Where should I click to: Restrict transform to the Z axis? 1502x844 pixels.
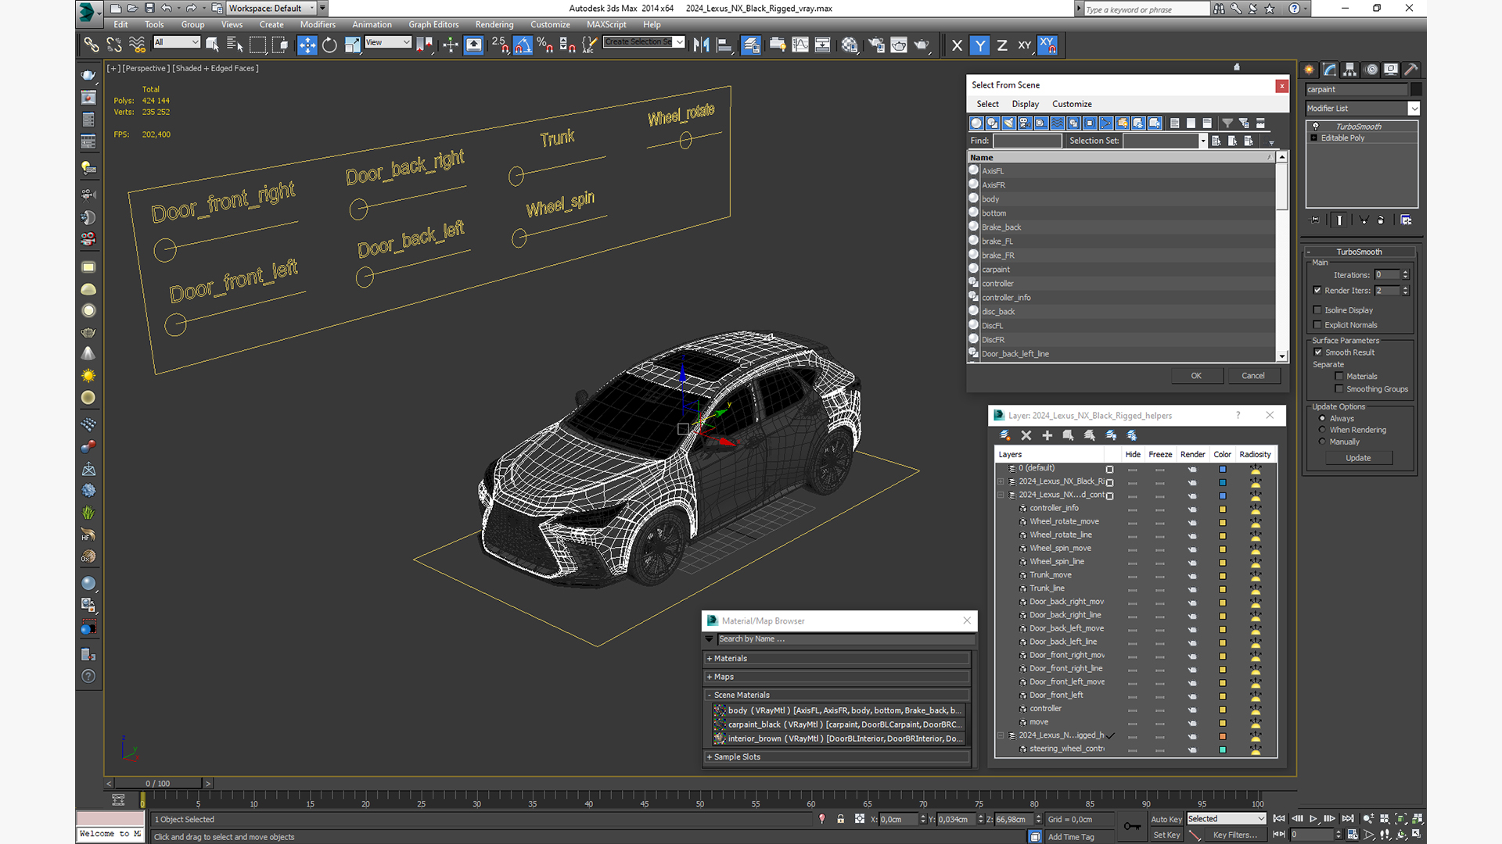coord(1002,45)
